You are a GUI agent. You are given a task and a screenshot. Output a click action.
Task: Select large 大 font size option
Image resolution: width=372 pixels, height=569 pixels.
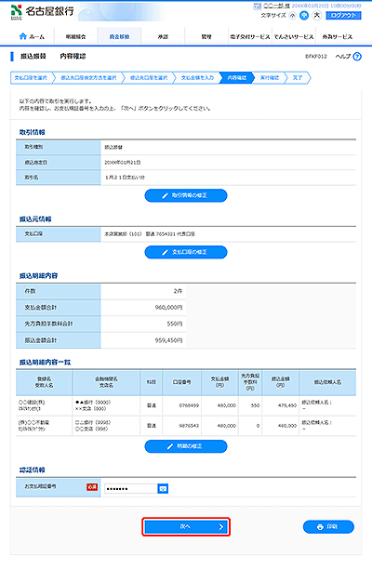(317, 15)
